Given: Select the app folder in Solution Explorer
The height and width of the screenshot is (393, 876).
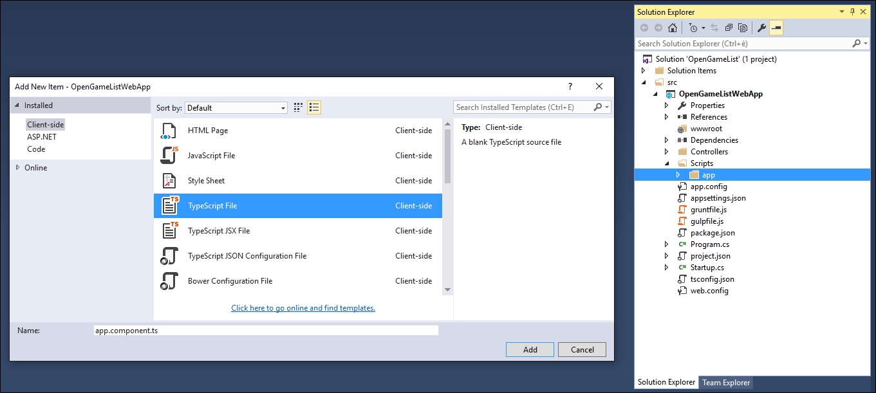Looking at the screenshot, I should pyautogui.click(x=708, y=175).
